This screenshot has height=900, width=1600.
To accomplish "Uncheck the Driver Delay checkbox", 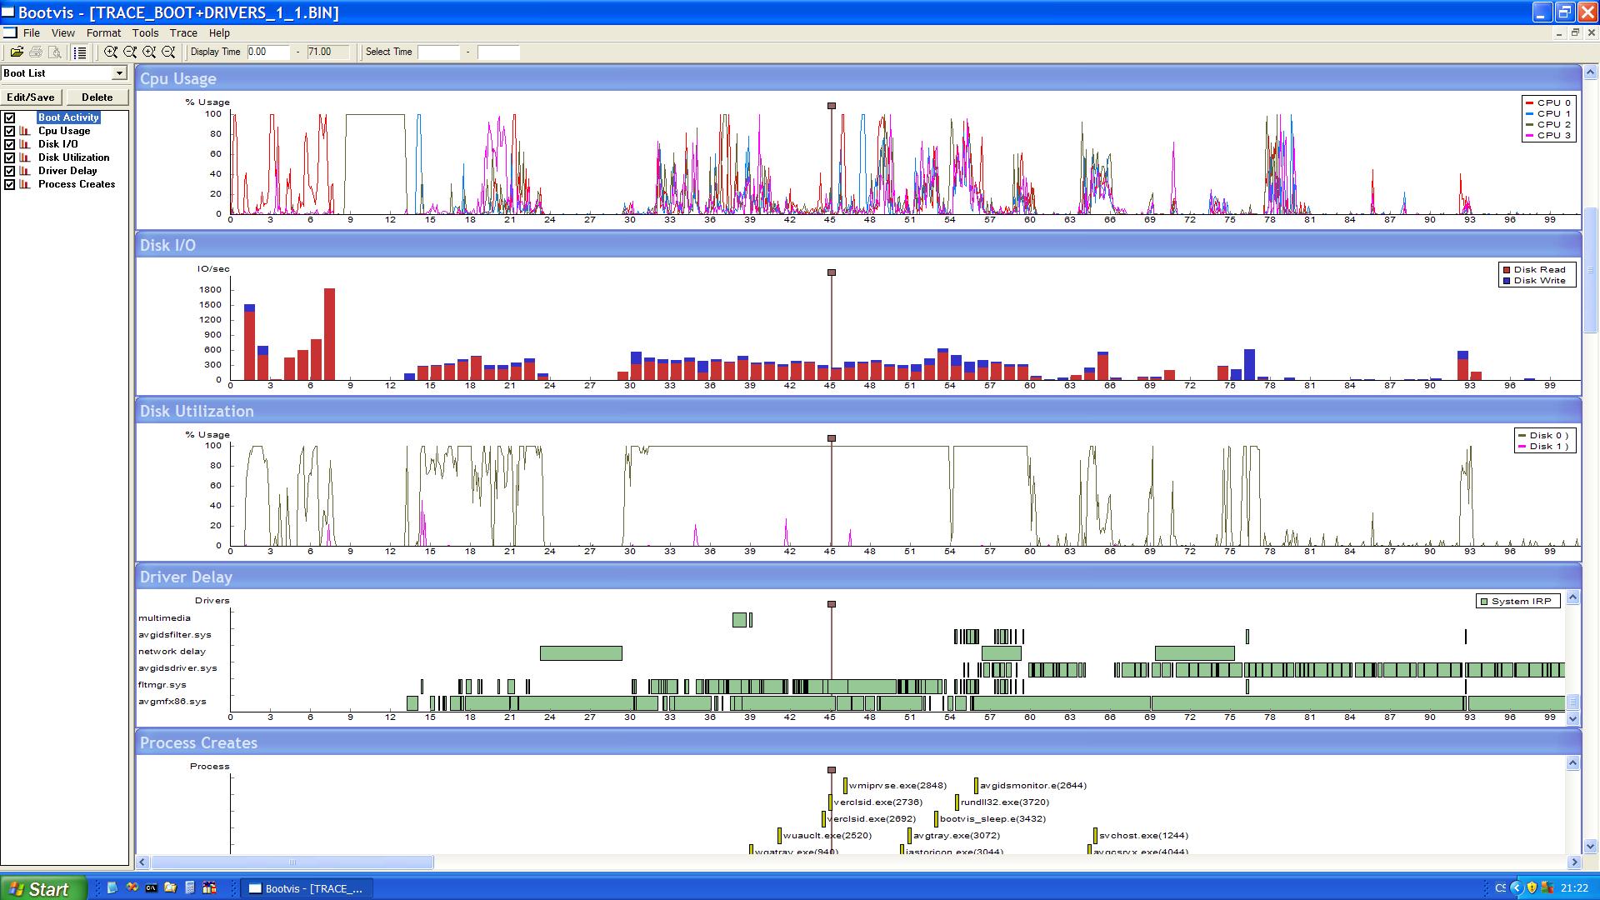I will pyautogui.click(x=10, y=171).
